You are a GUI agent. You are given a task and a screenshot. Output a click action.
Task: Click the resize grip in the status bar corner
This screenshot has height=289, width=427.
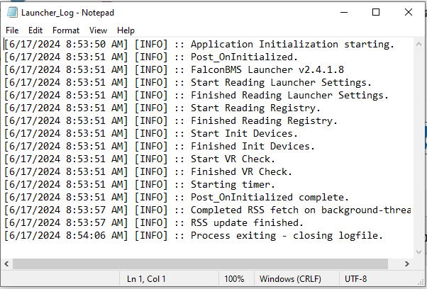421,282
